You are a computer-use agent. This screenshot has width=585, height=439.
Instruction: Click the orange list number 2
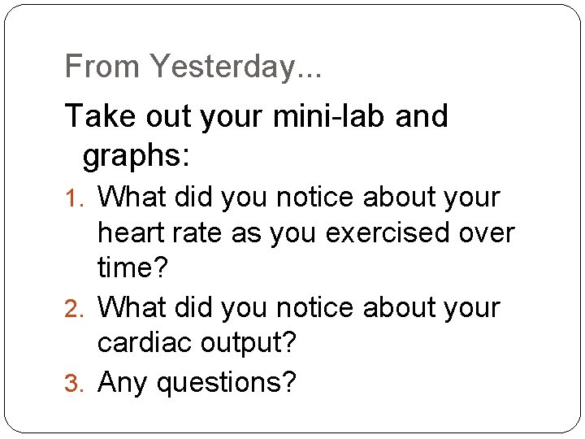74,309
